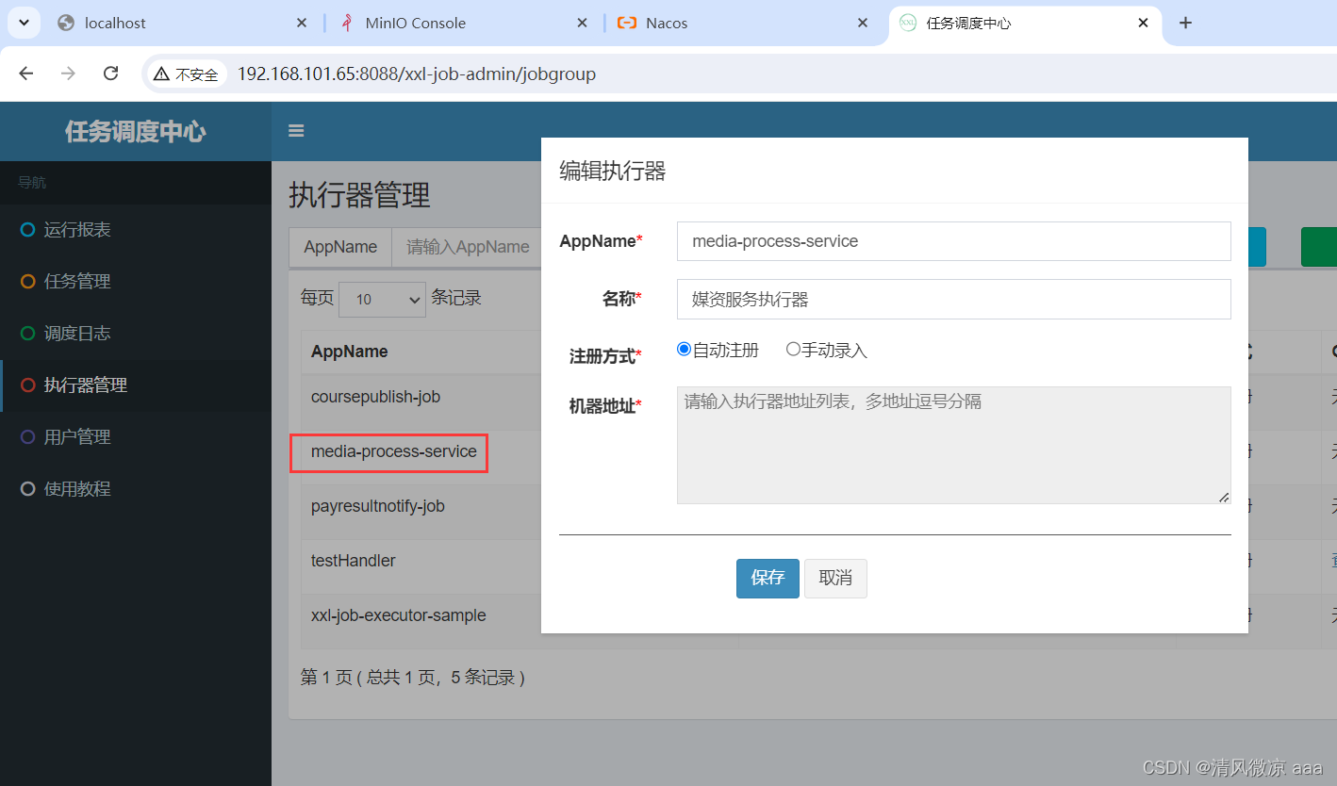Switch to the MinIO Console tab
The image size is (1337, 786).
[x=462, y=23]
